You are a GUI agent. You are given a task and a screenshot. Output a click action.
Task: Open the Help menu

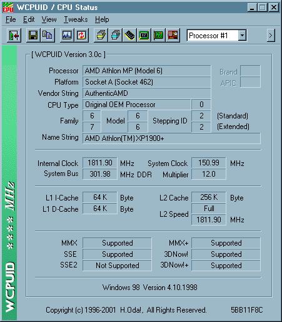(x=102, y=19)
